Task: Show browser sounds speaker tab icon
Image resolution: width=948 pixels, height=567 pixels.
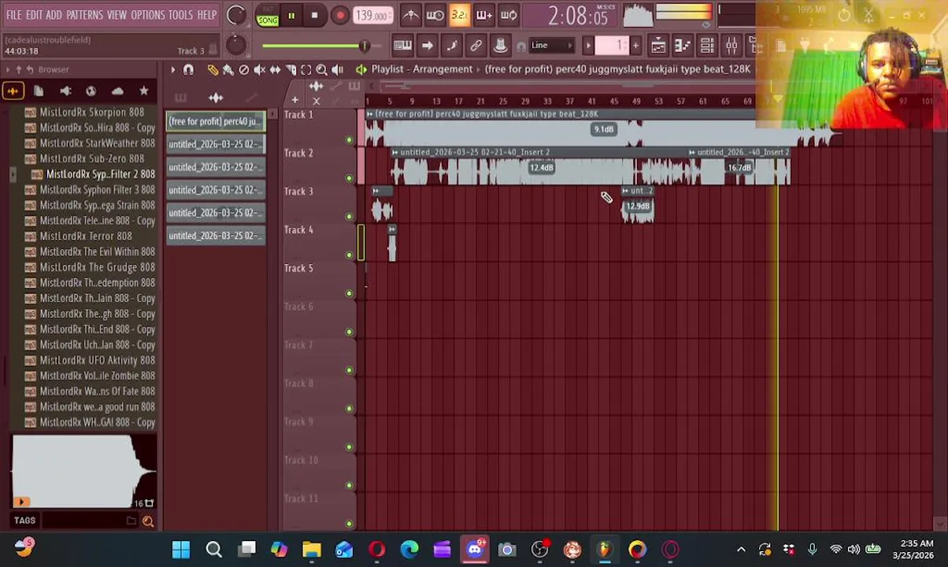Action: 65,91
